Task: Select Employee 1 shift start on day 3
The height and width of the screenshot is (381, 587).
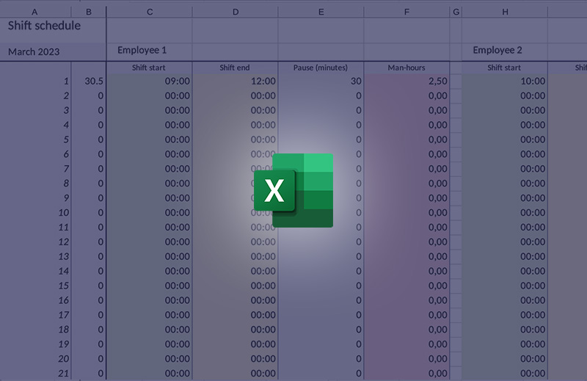Action: [x=150, y=110]
